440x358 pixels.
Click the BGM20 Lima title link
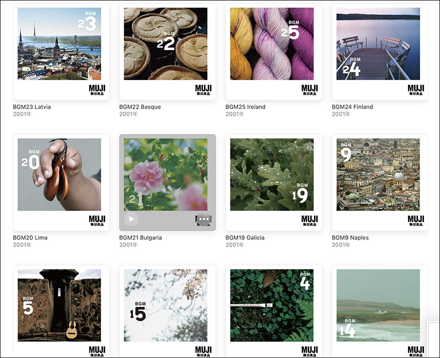pyautogui.click(x=30, y=237)
